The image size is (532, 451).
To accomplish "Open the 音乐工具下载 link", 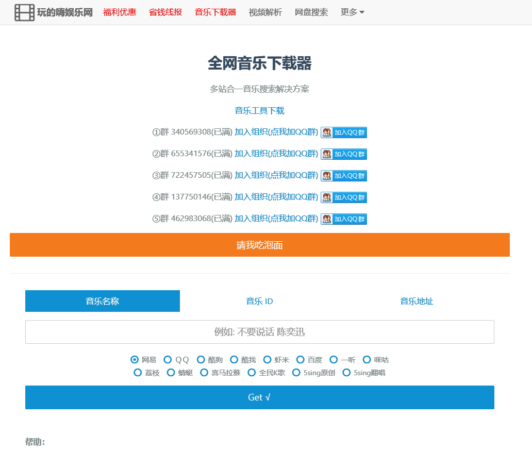I will point(259,111).
